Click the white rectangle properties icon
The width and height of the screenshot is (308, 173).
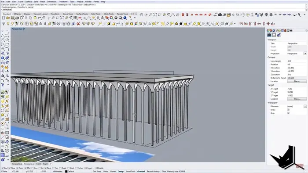point(274,35)
